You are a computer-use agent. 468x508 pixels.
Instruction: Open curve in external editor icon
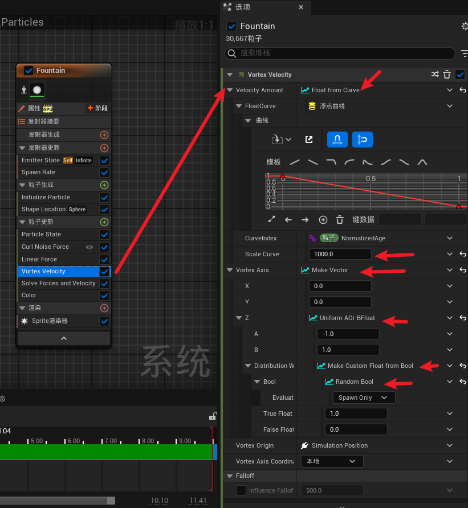[x=309, y=140]
